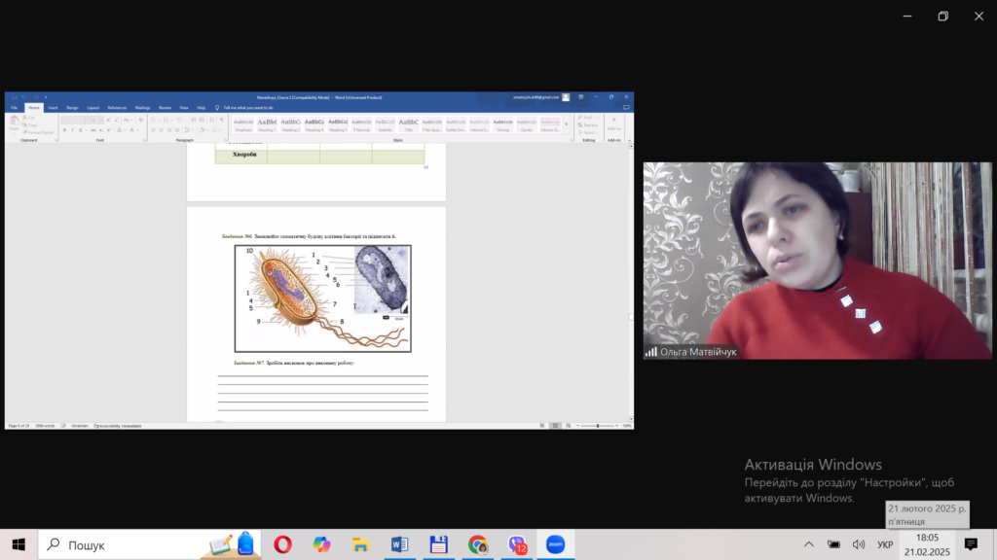Apply the Title style from the gallery
This screenshot has height=560, width=997.
coord(408,125)
